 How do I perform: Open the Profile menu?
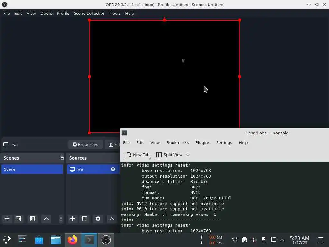pyautogui.click(x=63, y=14)
